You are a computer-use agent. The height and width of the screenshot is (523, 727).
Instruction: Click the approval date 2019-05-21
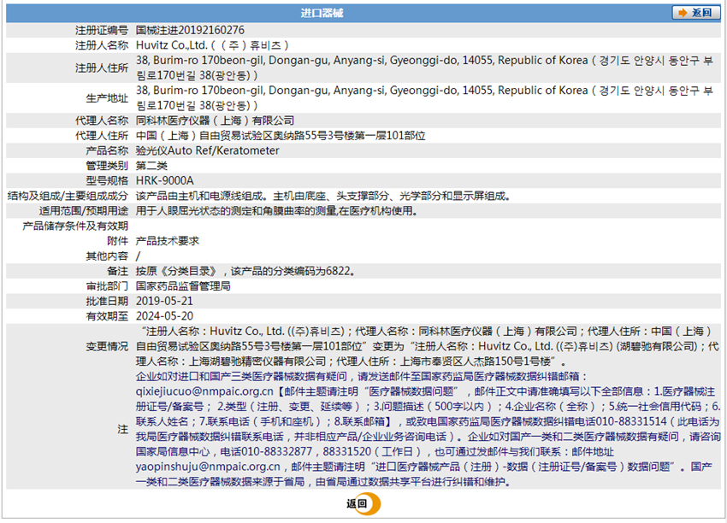164,301
